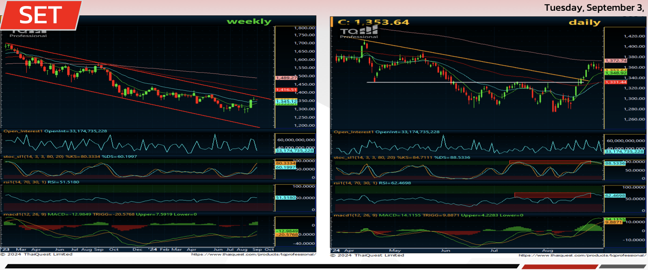Open the thaiquest.com link under daily chart
648x270 pixels.
[582, 255]
